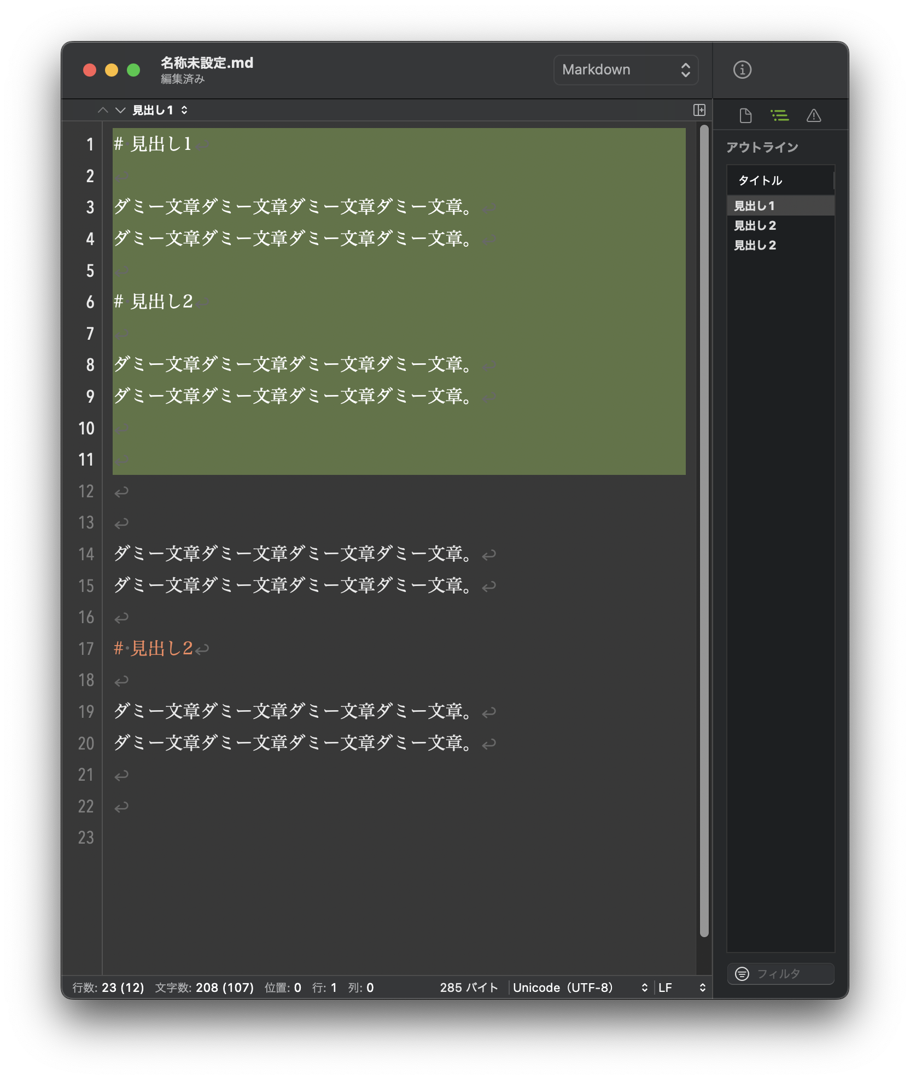Click the ダミー文章 text on line 15

(293, 586)
